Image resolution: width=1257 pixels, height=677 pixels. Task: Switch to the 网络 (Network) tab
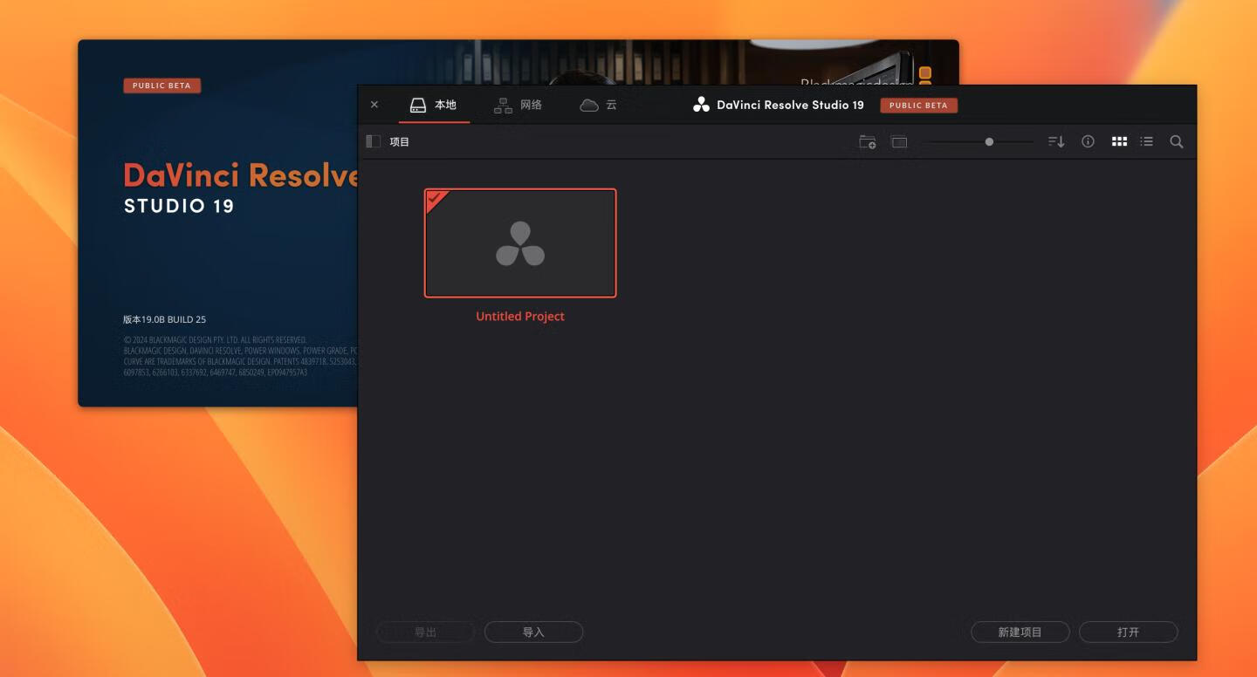[x=519, y=105]
